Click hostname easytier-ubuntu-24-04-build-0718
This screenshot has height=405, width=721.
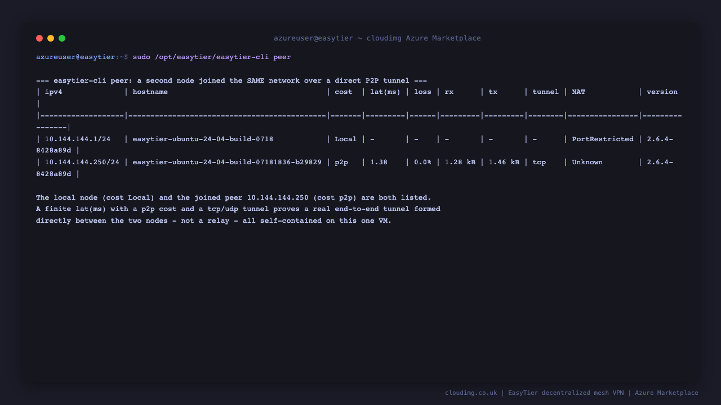203,139
